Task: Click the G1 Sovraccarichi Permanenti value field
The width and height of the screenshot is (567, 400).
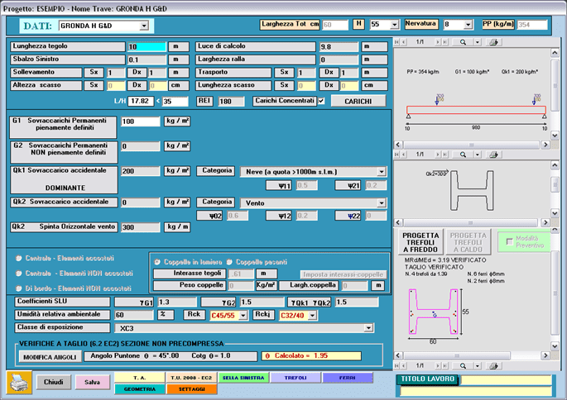Action: (x=141, y=121)
